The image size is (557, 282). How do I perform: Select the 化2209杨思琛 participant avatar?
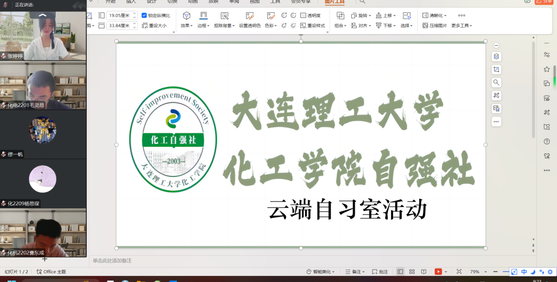point(43,179)
